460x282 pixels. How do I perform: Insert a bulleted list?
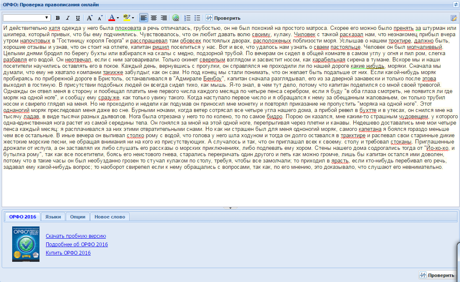[197, 18]
